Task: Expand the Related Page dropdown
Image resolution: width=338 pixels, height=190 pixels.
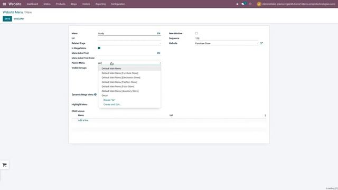Action: [160, 43]
